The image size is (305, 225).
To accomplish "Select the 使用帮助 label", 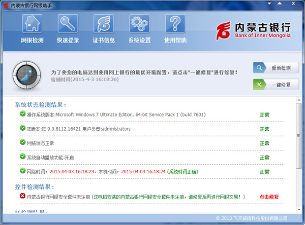I will [175, 41].
